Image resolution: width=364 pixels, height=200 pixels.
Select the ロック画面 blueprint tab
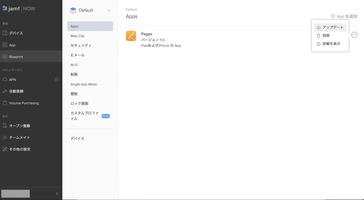pyautogui.click(x=90, y=103)
